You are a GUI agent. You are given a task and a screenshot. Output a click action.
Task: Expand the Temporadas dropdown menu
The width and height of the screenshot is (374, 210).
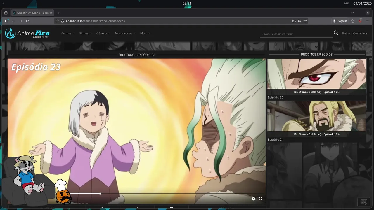[x=125, y=33]
